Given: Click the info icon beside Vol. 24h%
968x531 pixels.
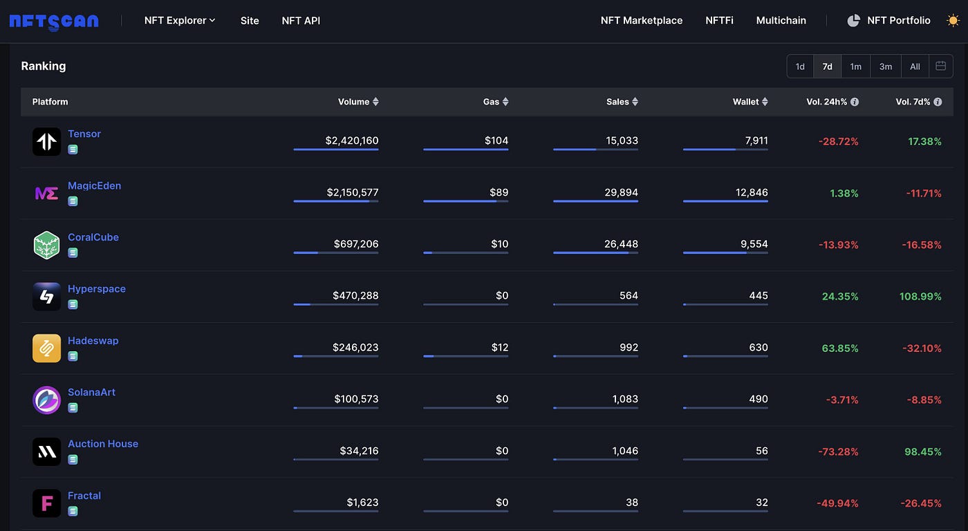Looking at the screenshot, I should [855, 102].
